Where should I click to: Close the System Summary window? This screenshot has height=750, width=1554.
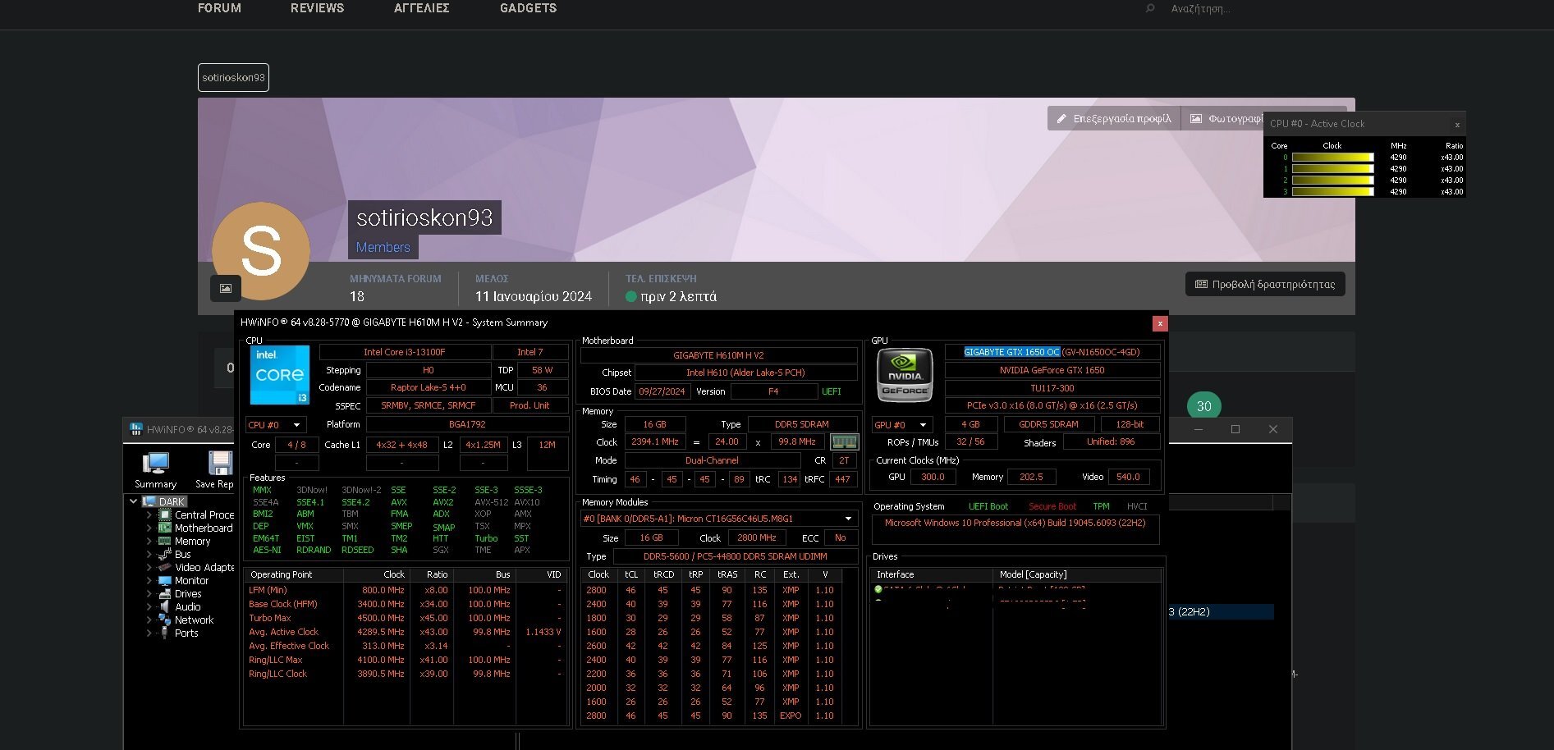click(1160, 323)
